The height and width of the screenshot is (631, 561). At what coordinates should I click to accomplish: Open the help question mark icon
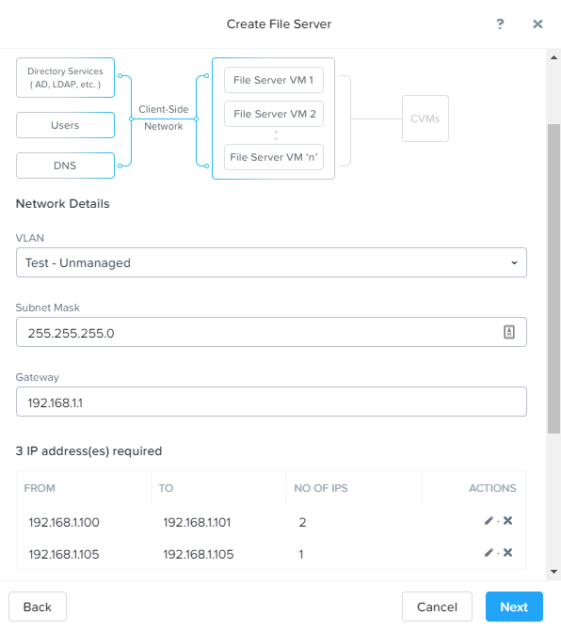tap(500, 24)
